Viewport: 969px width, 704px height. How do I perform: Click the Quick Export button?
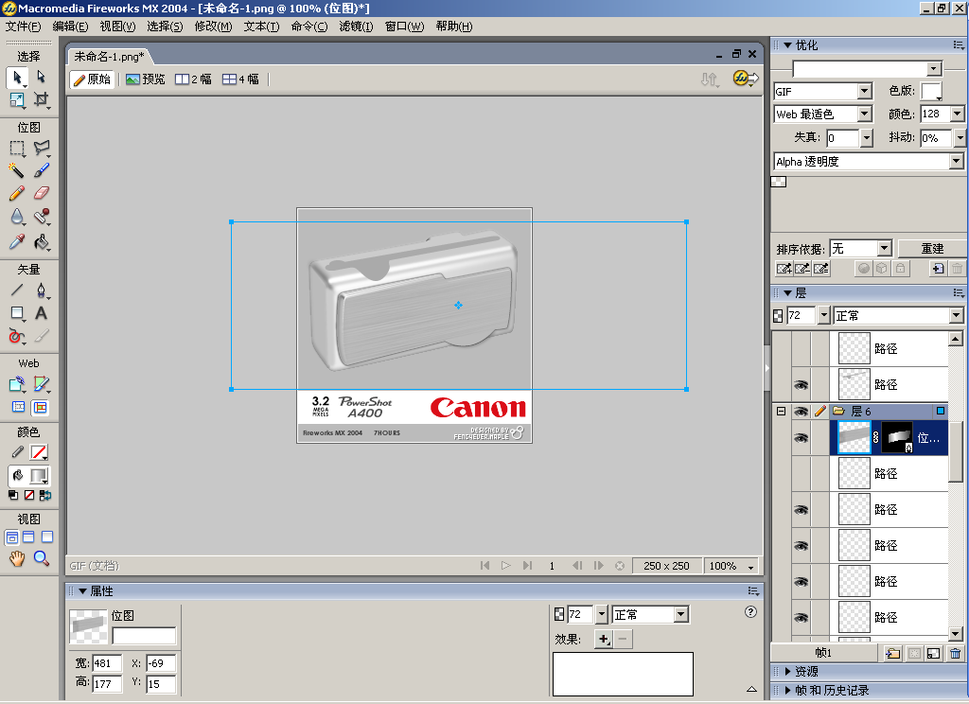tap(746, 79)
